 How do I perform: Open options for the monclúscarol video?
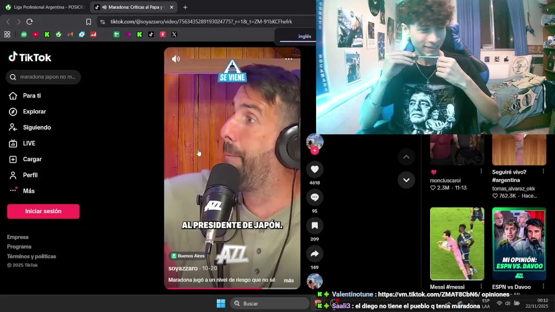pos(481,172)
